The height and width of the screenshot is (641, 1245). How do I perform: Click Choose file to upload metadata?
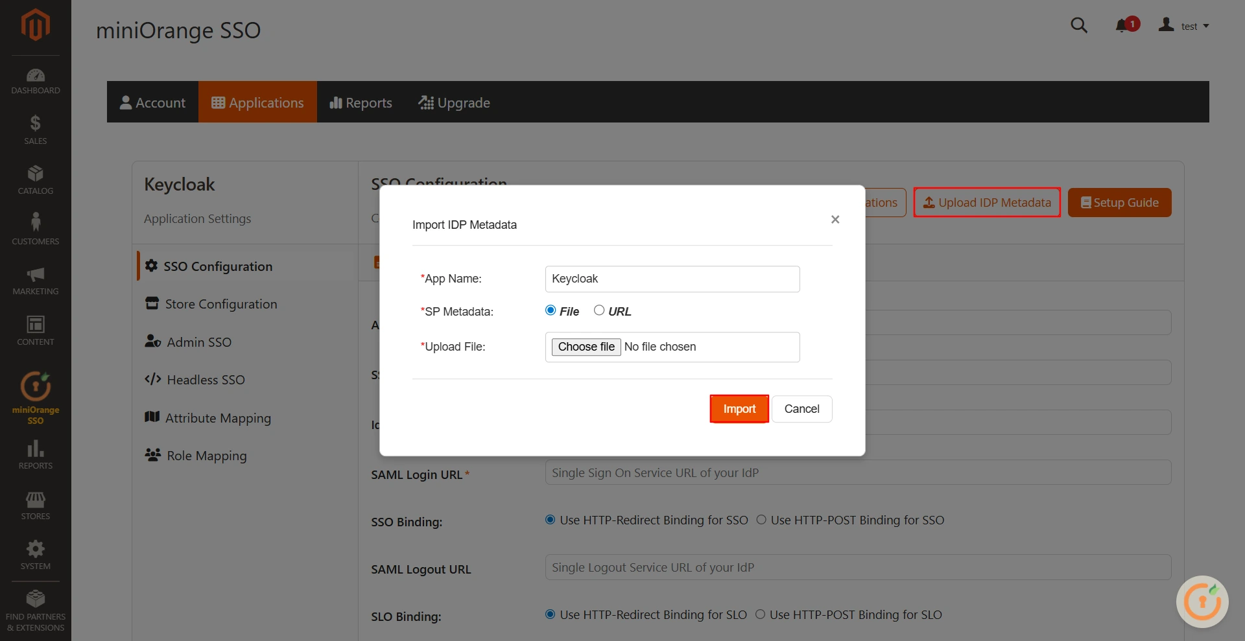click(x=586, y=347)
